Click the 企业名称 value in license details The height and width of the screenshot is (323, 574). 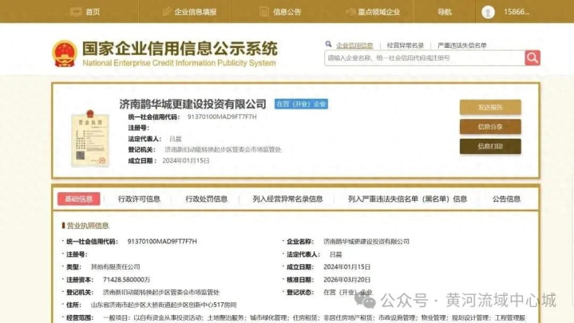coord(366,242)
